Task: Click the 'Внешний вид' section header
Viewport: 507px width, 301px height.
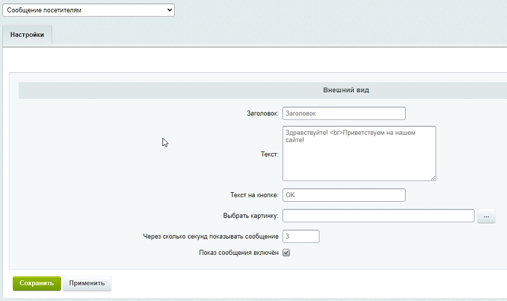Action: point(346,90)
